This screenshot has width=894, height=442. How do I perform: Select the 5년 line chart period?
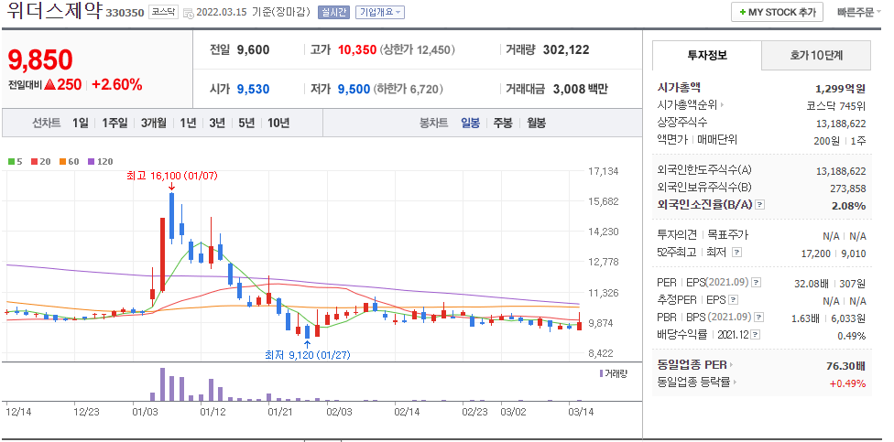(246, 123)
